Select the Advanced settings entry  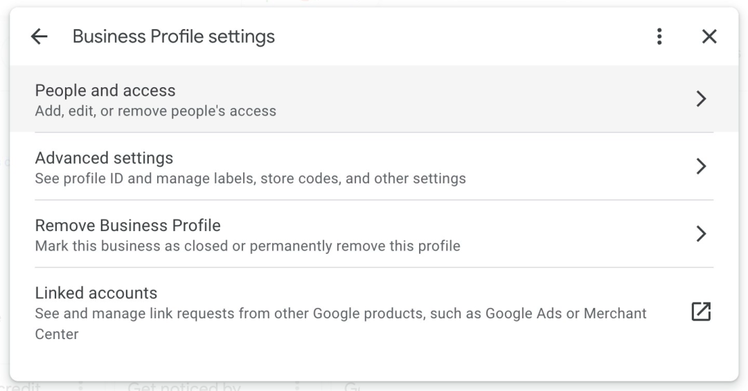click(x=104, y=158)
